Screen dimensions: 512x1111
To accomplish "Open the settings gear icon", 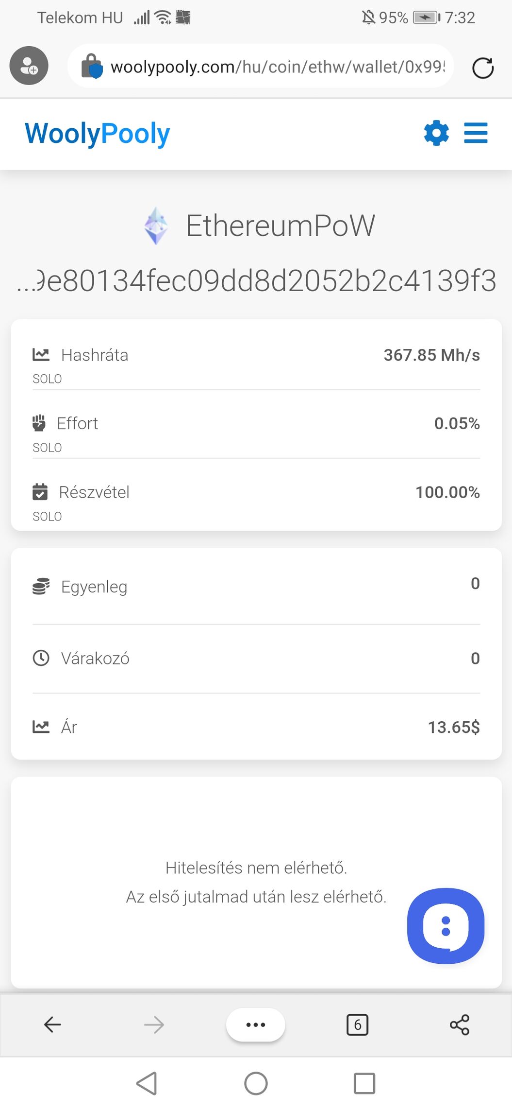I will (436, 133).
